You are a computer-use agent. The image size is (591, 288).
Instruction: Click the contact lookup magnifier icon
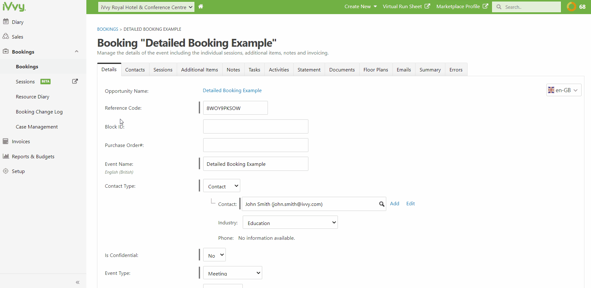[x=382, y=204]
